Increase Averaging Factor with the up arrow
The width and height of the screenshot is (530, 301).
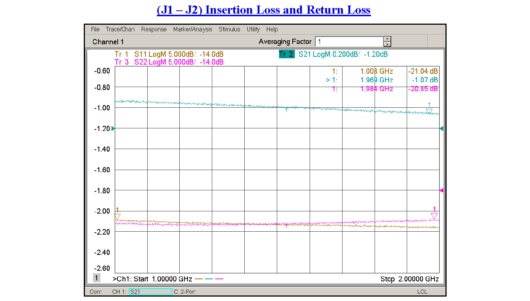[387, 39]
